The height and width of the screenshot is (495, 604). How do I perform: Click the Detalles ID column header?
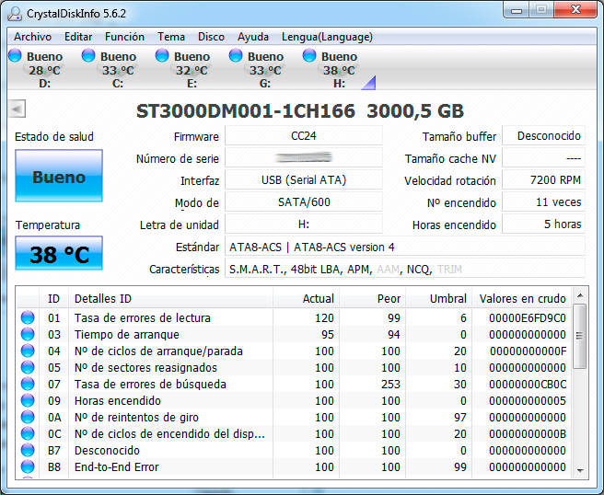(170, 298)
